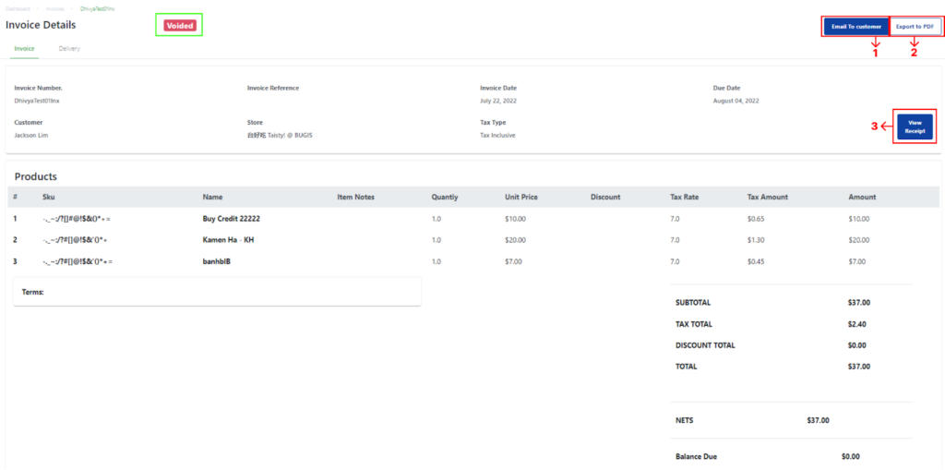Go to Dashboard in the breadcrumb
Image resolution: width=945 pixels, height=470 pixels.
18,9
